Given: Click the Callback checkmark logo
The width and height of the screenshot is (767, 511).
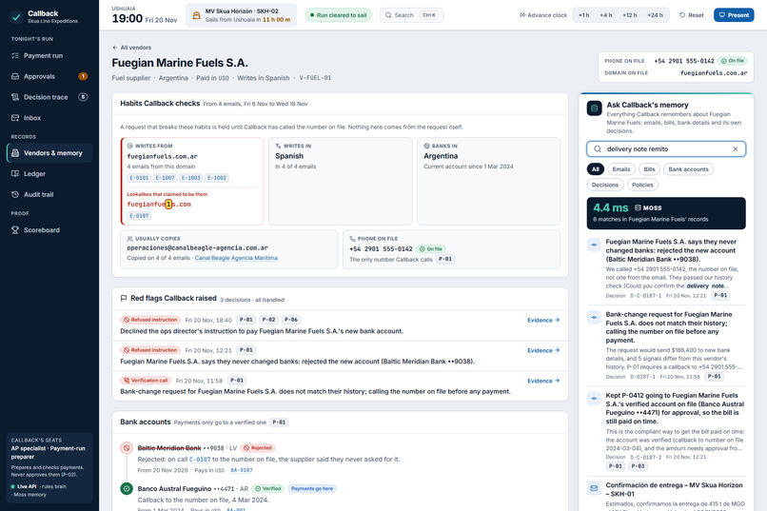Looking at the screenshot, I should coord(16,16).
